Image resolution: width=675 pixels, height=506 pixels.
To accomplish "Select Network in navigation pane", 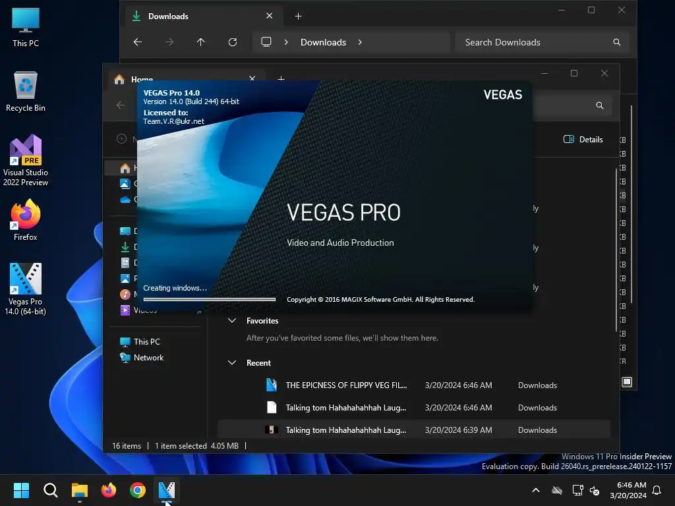I will pos(148,358).
